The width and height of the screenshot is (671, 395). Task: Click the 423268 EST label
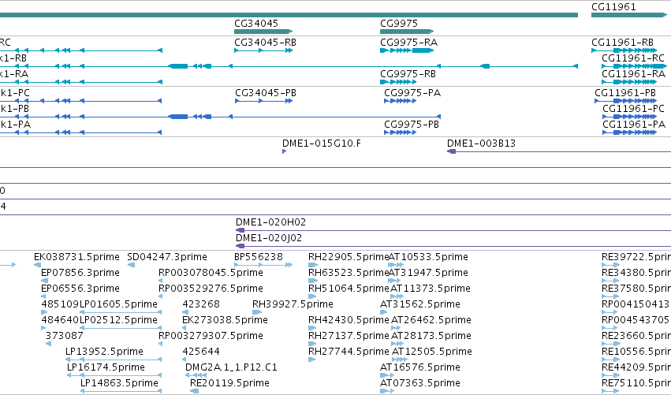(201, 304)
